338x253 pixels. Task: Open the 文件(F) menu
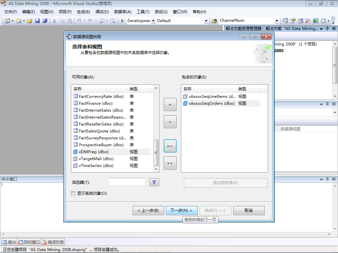[x=10, y=12]
